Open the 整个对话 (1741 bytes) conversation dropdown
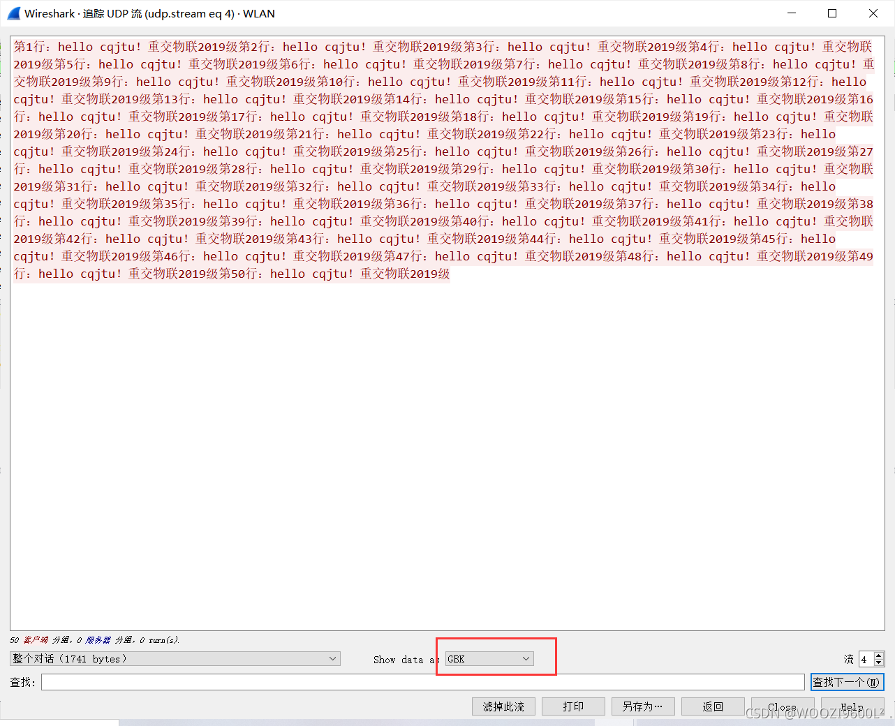 (175, 658)
